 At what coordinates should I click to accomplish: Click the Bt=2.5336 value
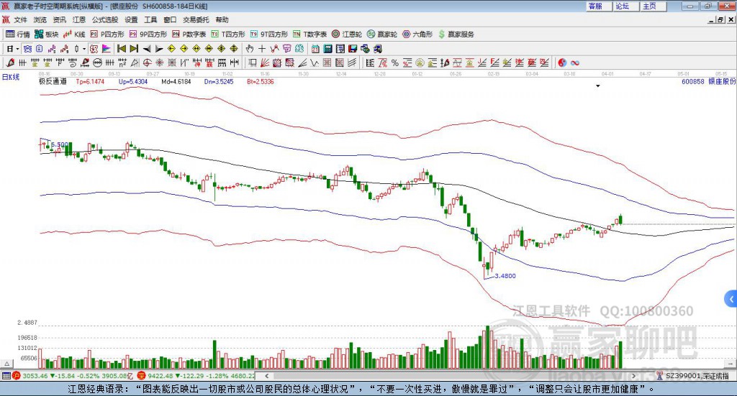tap(261, 82)
